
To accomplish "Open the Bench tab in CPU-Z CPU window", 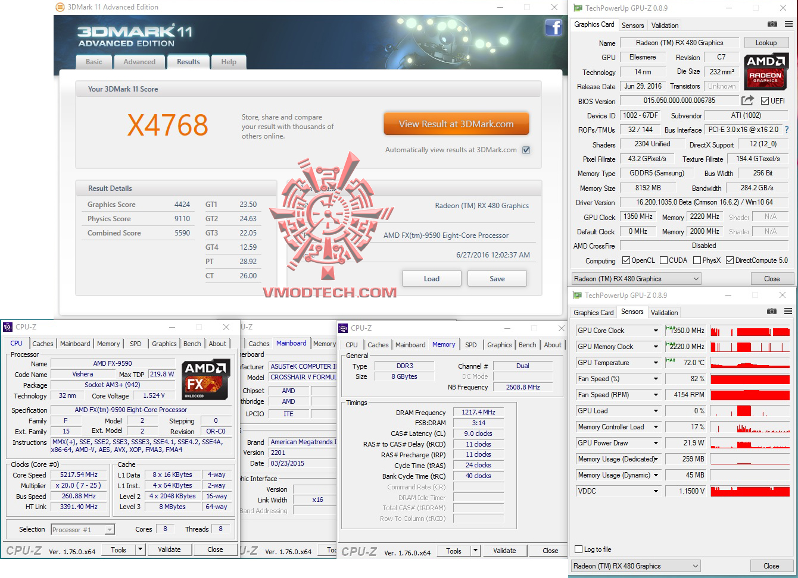I will 192,344.
